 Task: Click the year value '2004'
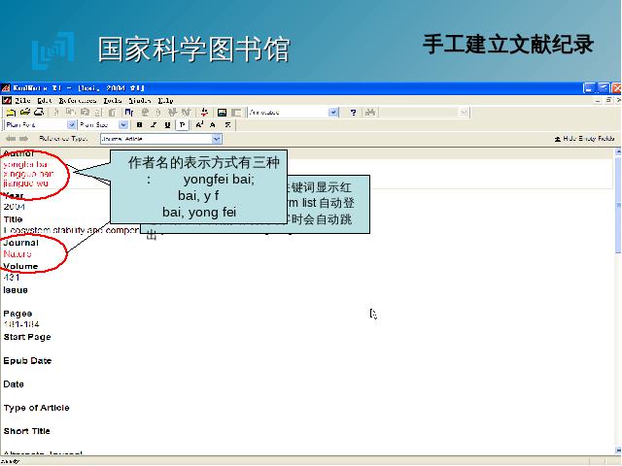pos(15,207)
